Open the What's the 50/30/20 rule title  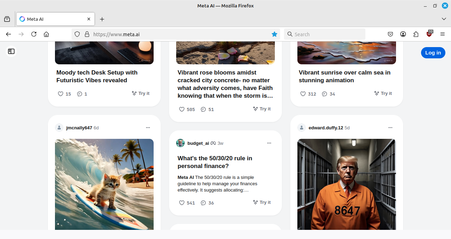point(215,162)
